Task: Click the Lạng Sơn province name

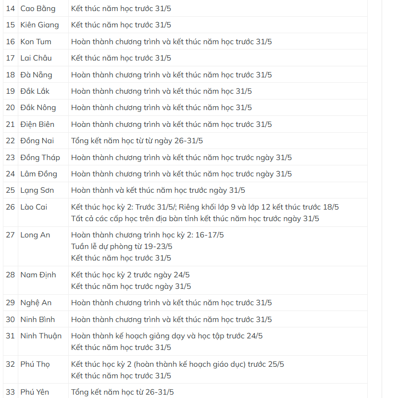Action: 37,190
